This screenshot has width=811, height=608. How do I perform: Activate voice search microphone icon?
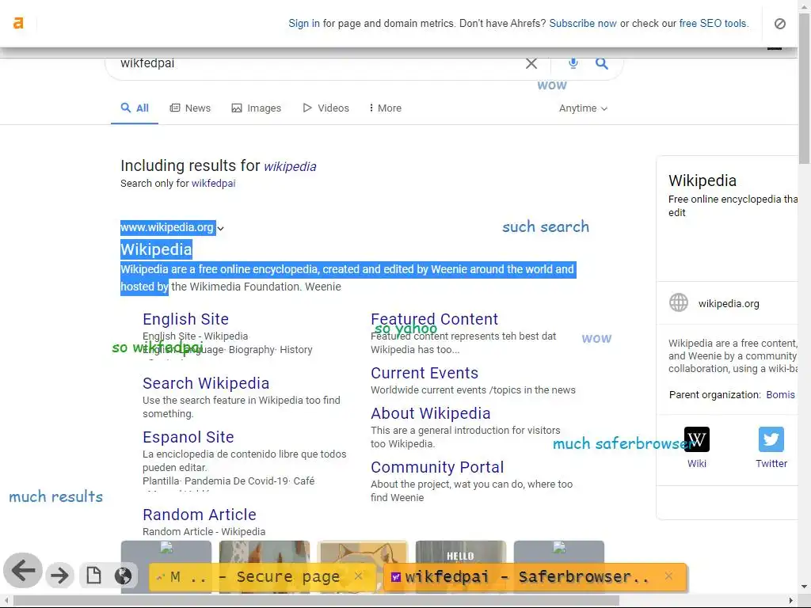click(573, 63)
